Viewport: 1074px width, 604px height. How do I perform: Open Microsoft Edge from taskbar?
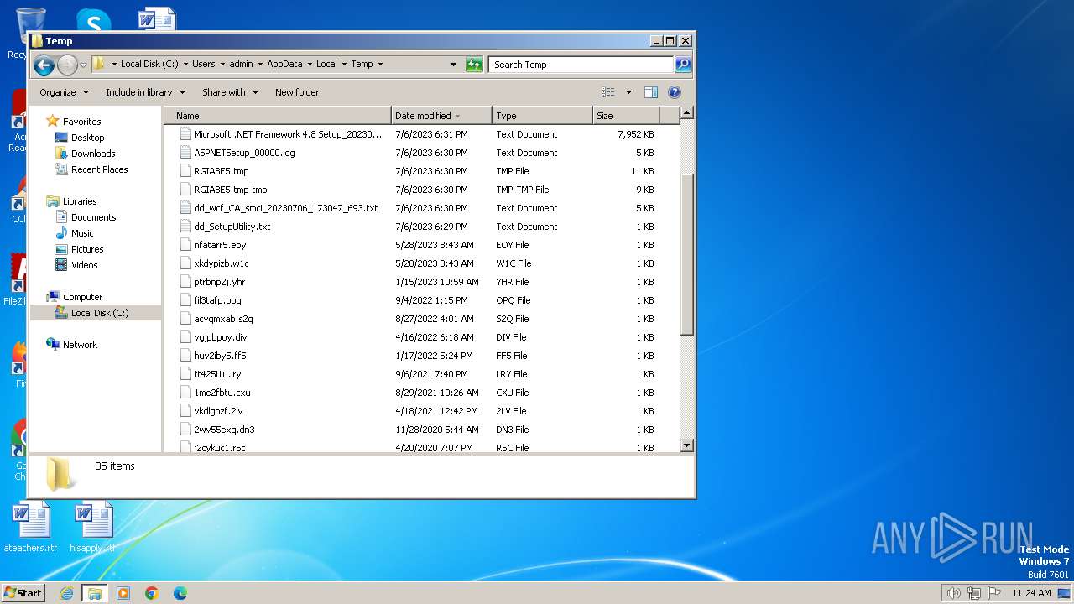pyautogui.click(x=180, y=593)
